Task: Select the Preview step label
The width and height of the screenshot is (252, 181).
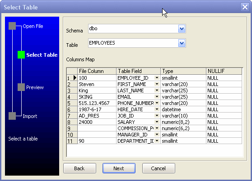Action: (x=35, y=87)
